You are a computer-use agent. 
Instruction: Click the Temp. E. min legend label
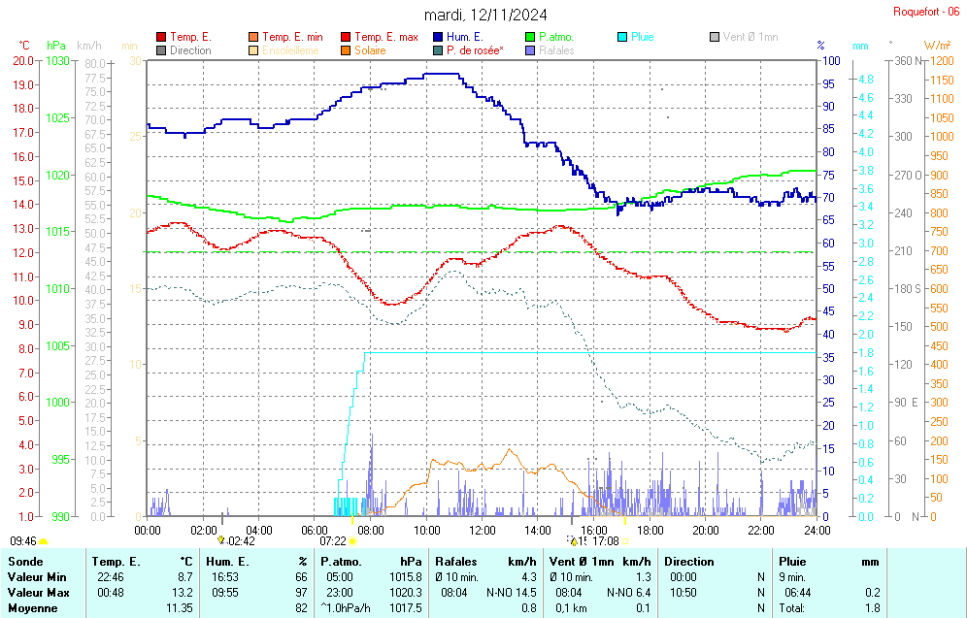[x=293, y=37]
